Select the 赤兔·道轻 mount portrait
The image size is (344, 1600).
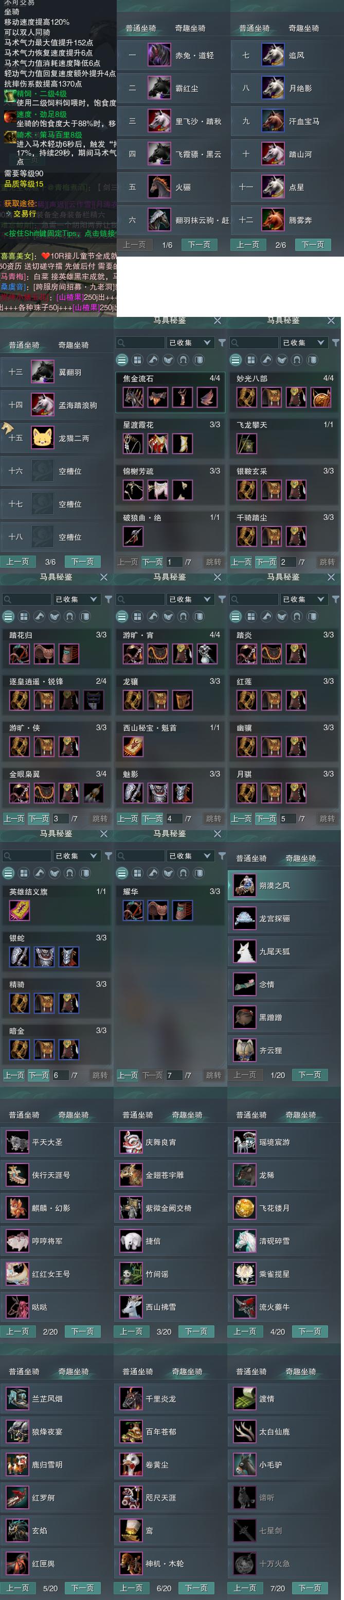pyautogui.click(x=159, y=55)
